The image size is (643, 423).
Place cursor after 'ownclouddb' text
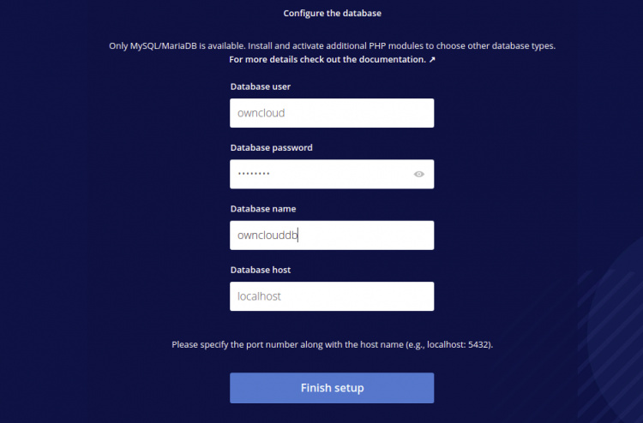(x=297, y=235)
